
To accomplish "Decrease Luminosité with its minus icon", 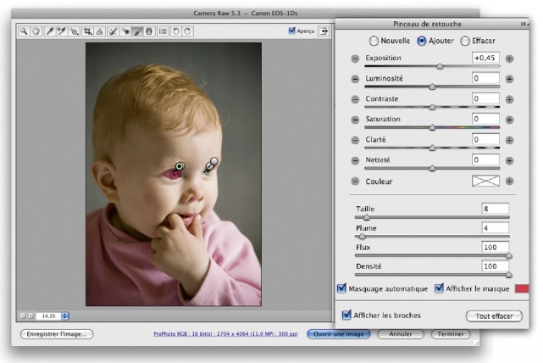I will coord(355,79).
